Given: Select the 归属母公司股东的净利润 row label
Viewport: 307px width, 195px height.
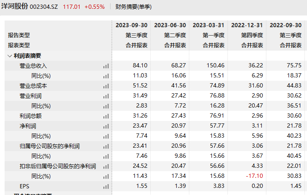Looking at the screenshot, I should (x=49, y=146).
